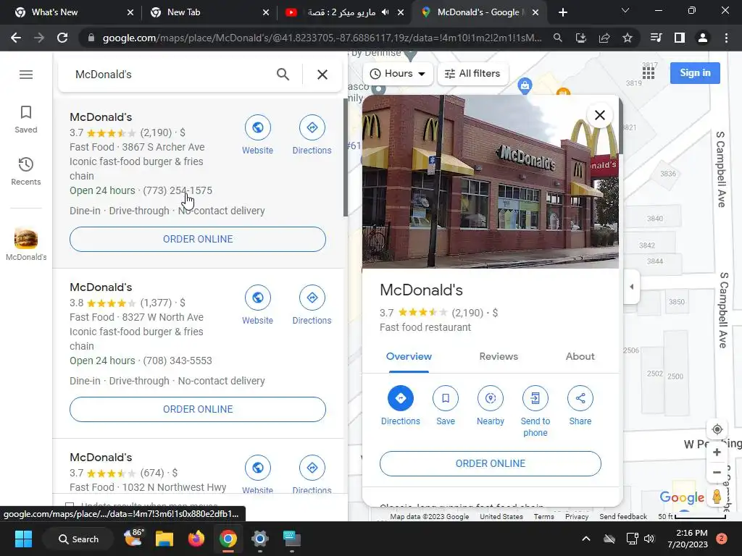
Task: Click the share page icon in address bar
Action: [x=604, y=38]
